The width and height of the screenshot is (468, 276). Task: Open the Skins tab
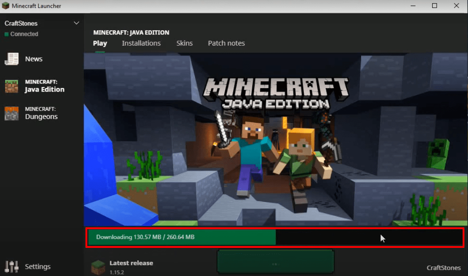tap(184, 43)
